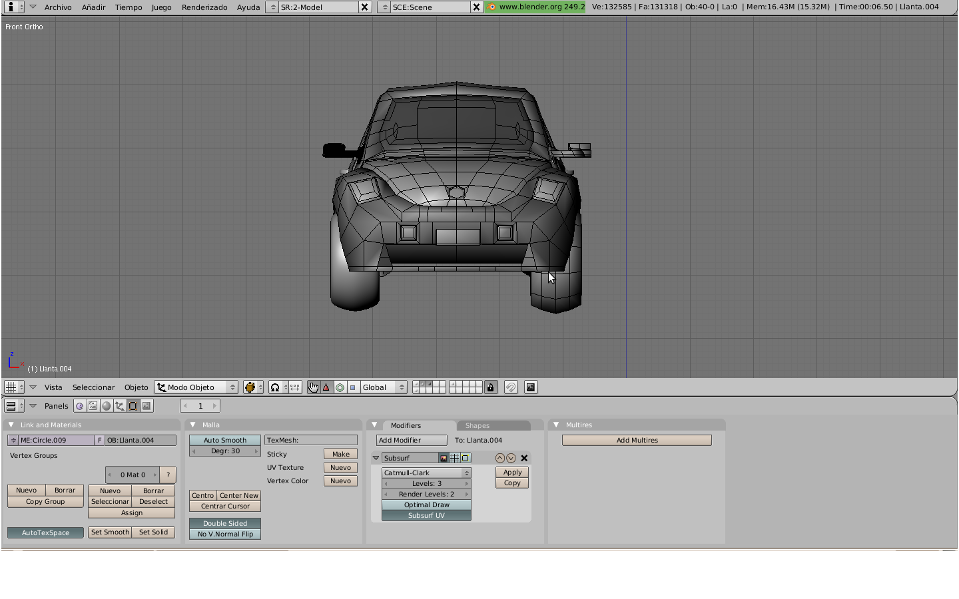Enable the rotate manipulator ring icon
This screenshot has height=599, width=959.
[340, 387]
